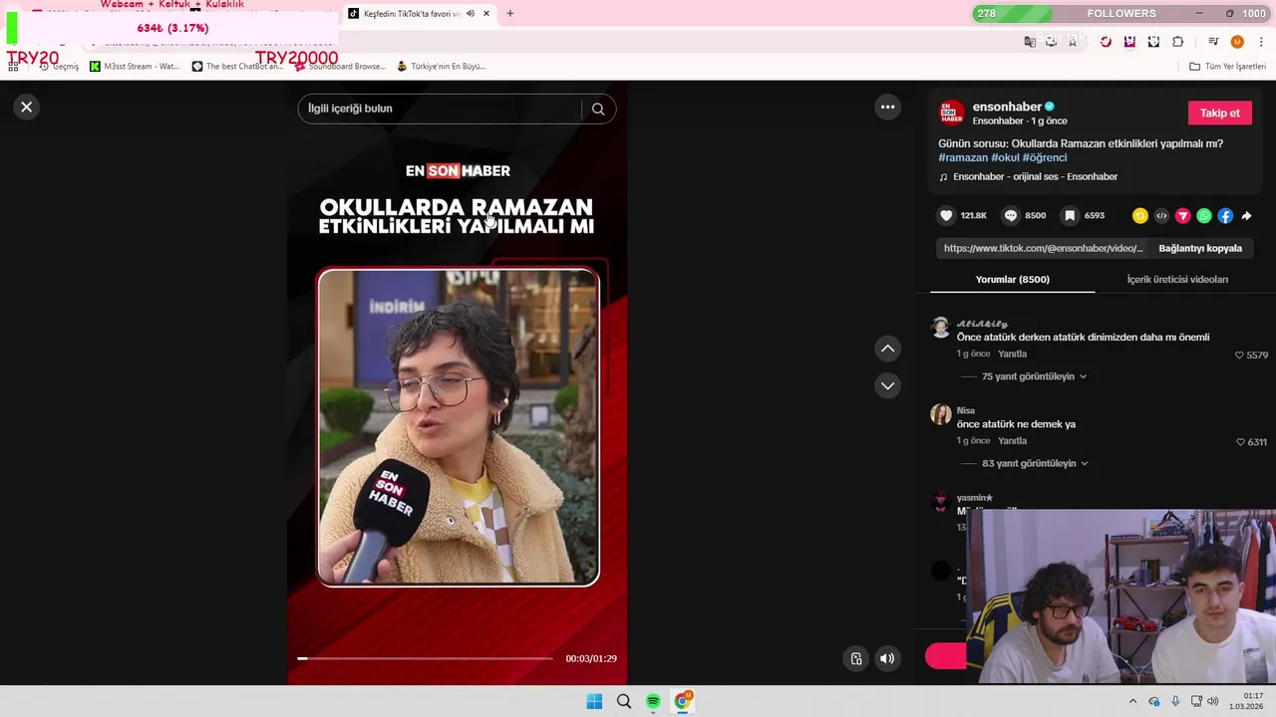The width and height of the screenshot is (1276, 717).
Task: Share video to WhatsApp
Action: (x=1204, y=215)
